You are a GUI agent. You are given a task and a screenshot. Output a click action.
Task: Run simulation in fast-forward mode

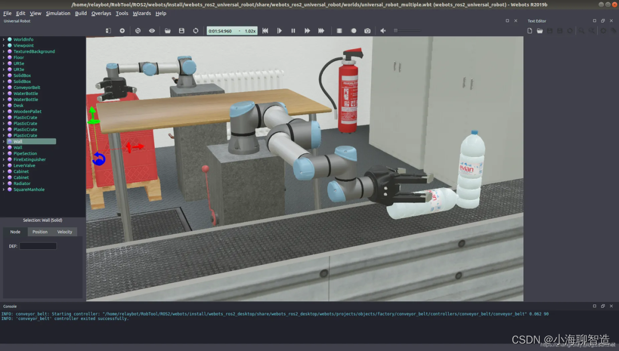[307, 31]
